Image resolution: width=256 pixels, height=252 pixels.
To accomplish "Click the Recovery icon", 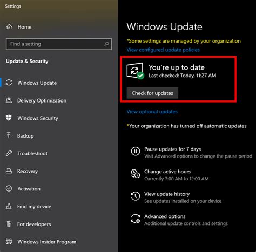I will [x=9, y=171].
